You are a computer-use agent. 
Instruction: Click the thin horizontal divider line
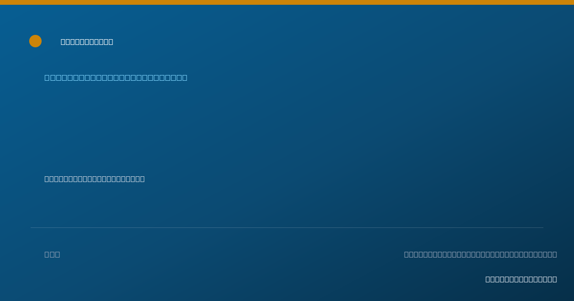[287, 227]
